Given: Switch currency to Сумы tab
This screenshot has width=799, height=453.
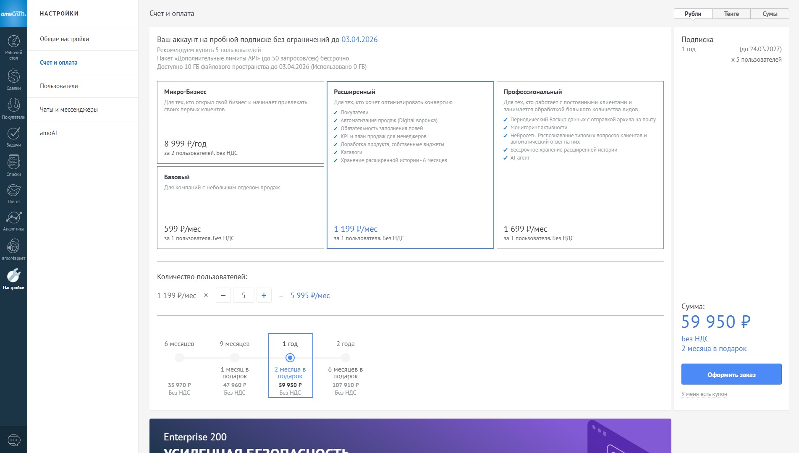Looking at the screenshot, I should (770, 14).
